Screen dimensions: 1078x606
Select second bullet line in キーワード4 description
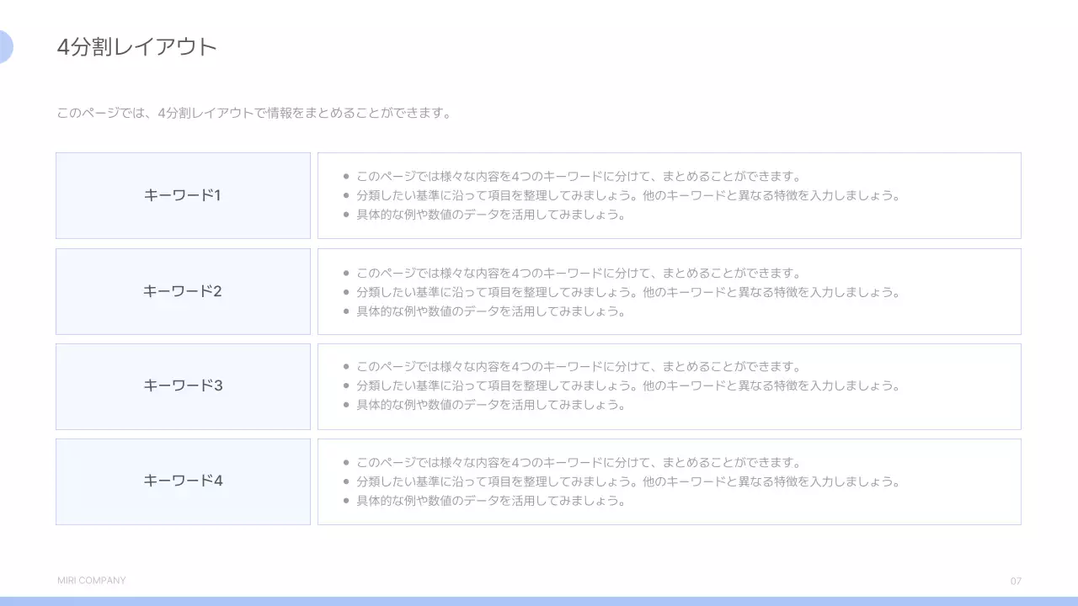pos(627,482)
